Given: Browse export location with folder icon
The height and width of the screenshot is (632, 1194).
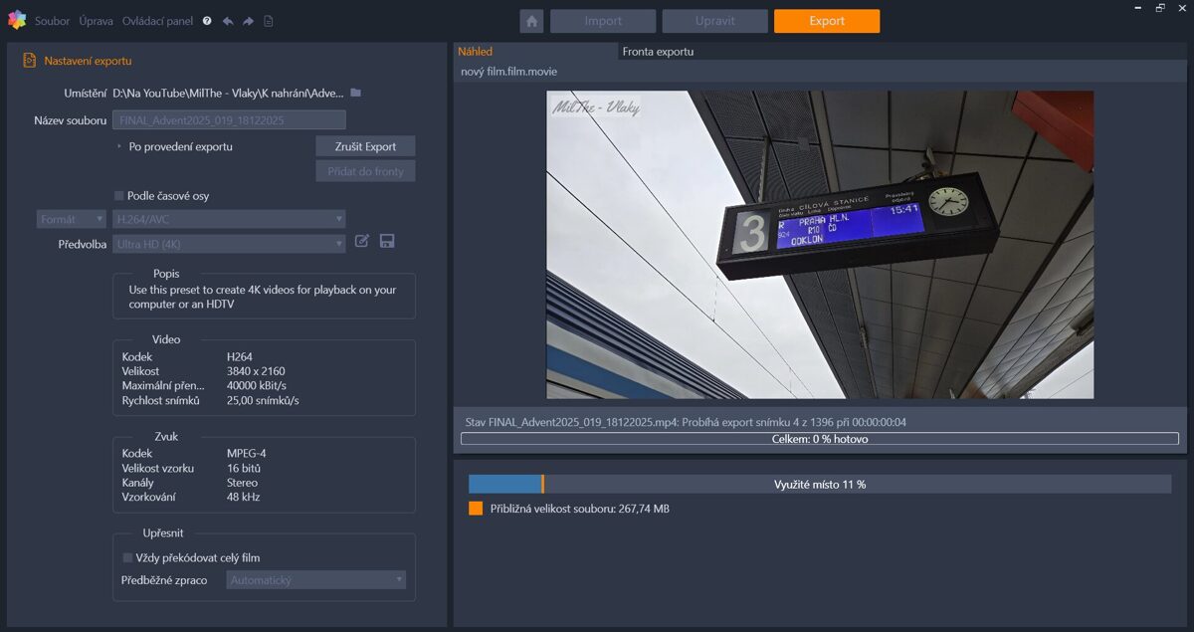Looking at the screenshot, I should pyautogui.click(x=356, y=93).
